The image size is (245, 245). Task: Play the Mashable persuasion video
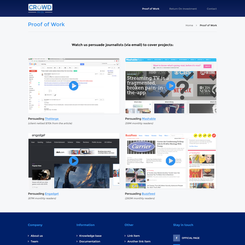click(x=171, y=86)
